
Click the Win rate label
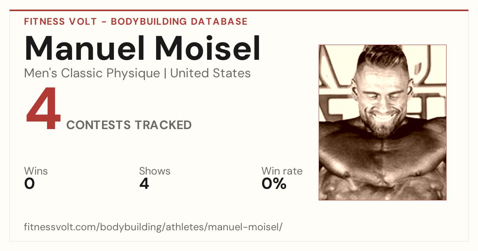[282, 171]
